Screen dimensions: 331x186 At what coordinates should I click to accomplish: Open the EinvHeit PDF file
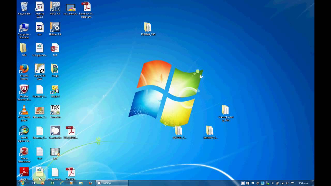tap(71, 173)
